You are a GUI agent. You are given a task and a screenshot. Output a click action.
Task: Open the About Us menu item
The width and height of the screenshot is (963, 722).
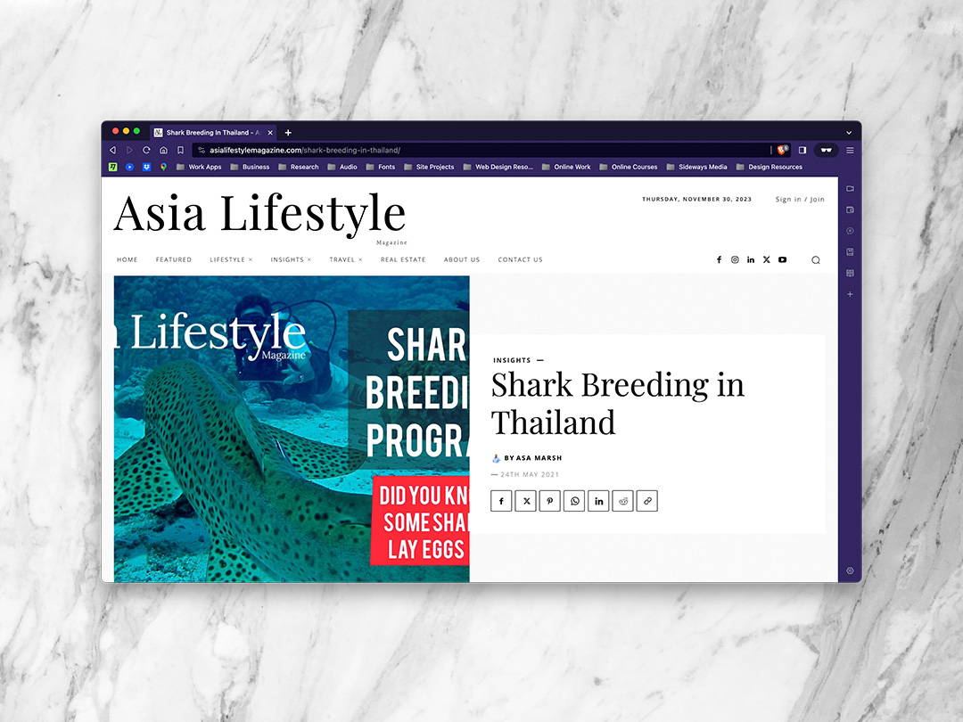coord(462,259)
